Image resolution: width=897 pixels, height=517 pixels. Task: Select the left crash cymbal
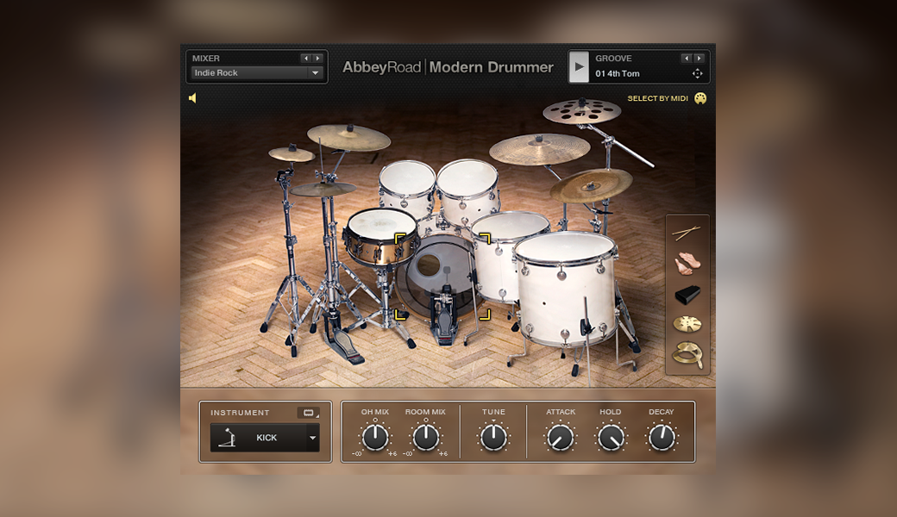(x=349, y=137)
